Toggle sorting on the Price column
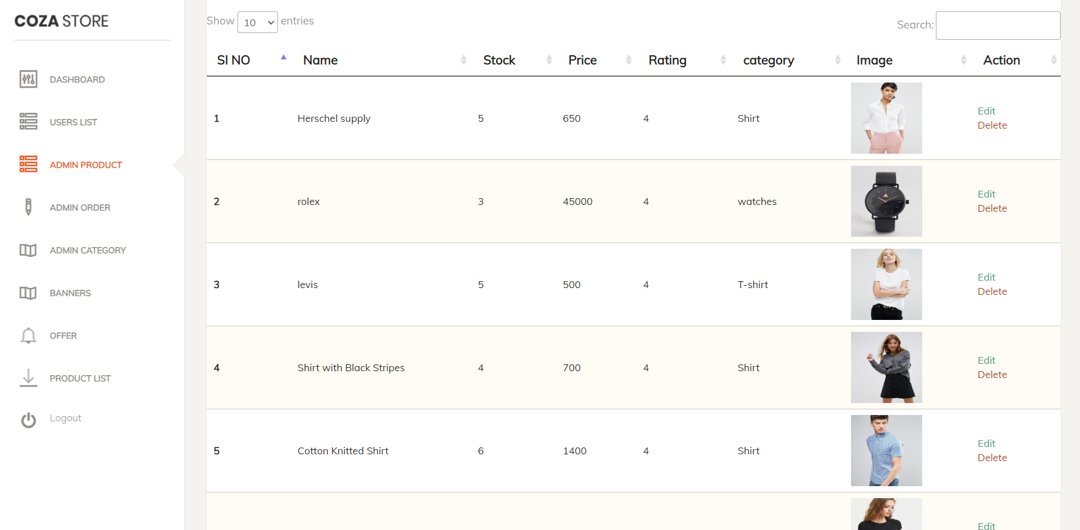Screen dimensions: 1080x530 [x=582, y=60]
